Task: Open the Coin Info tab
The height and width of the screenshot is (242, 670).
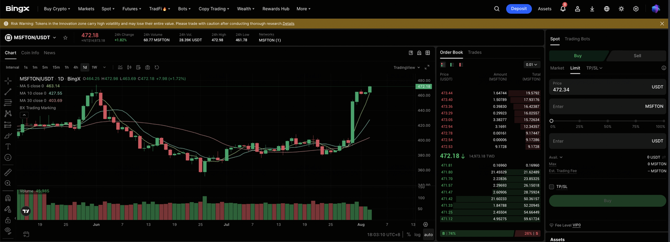Action: tap(30, 53)
